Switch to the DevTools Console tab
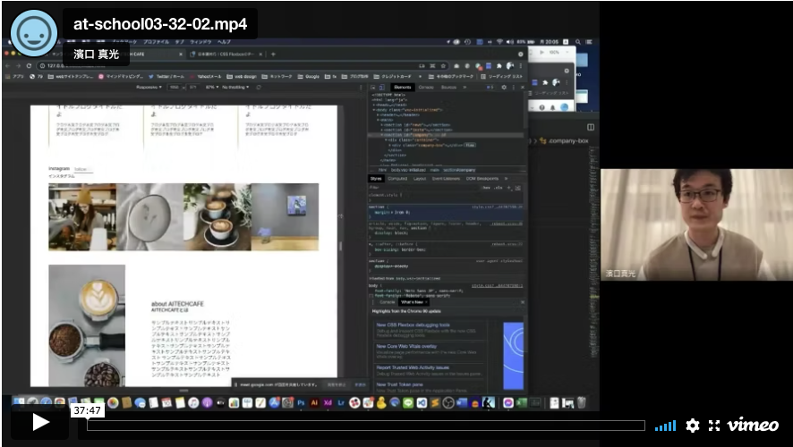 (426, 88)
